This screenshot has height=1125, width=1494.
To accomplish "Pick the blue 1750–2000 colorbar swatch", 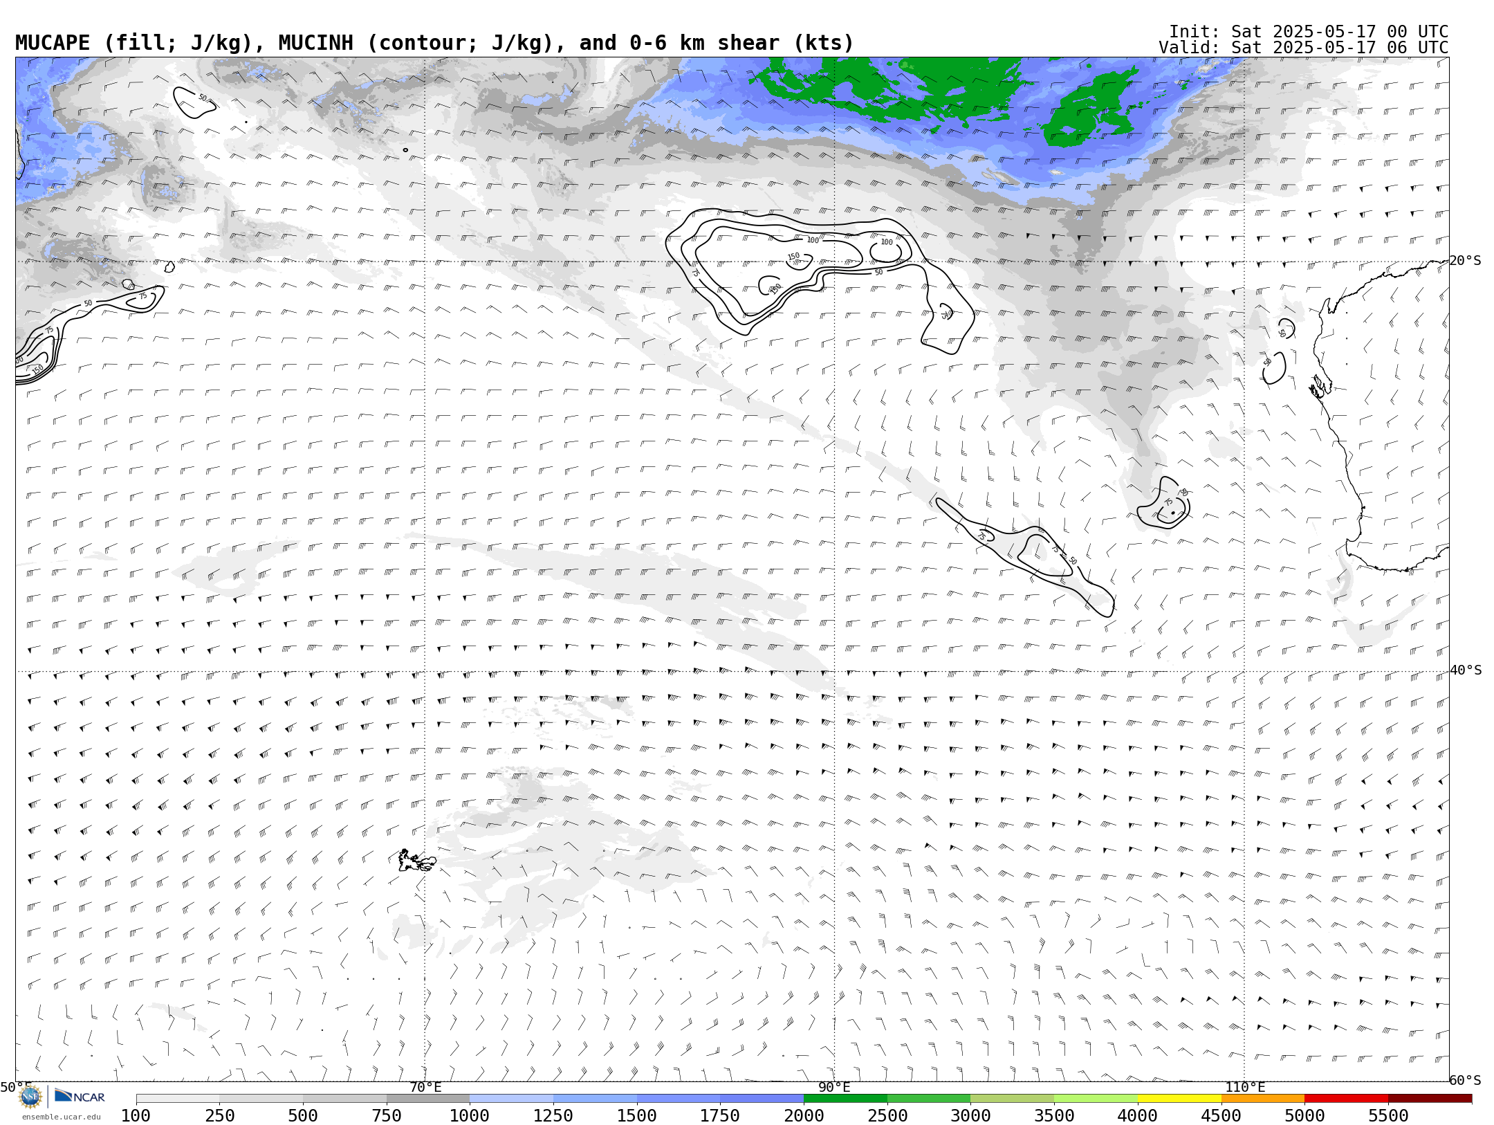I will [762, 1099].
